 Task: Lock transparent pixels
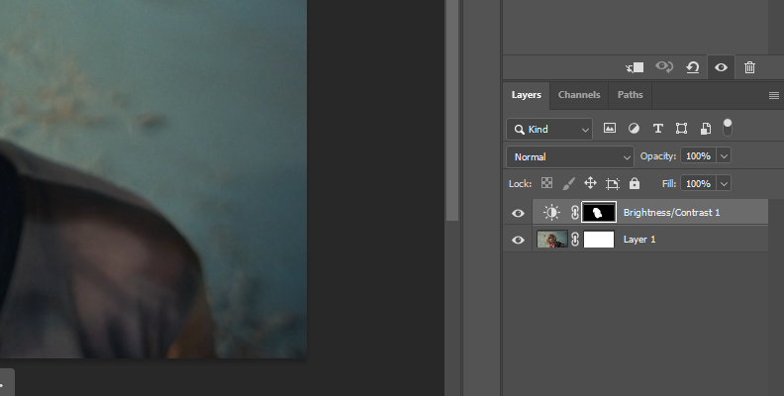click(x=547, y=183)
